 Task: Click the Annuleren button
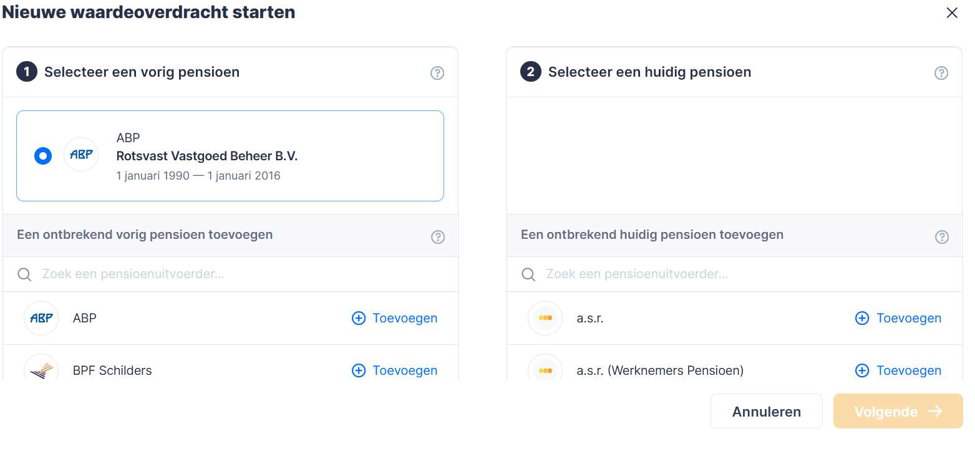pyautogui.click(x=766, y=412)
